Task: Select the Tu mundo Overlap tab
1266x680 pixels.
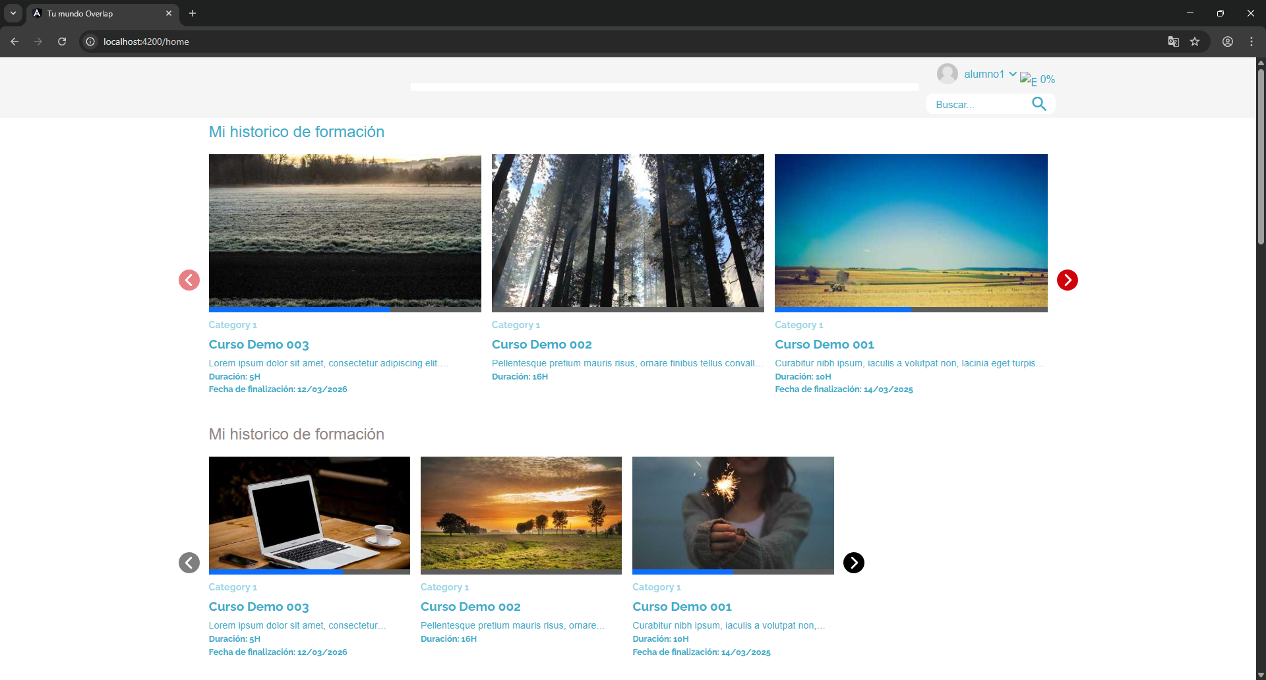Action: point(102,13)
